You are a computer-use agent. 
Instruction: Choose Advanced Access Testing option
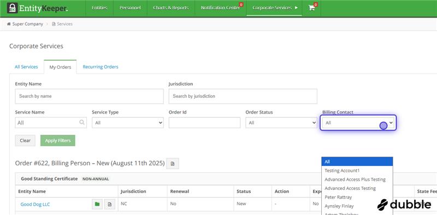click(357, 188)
